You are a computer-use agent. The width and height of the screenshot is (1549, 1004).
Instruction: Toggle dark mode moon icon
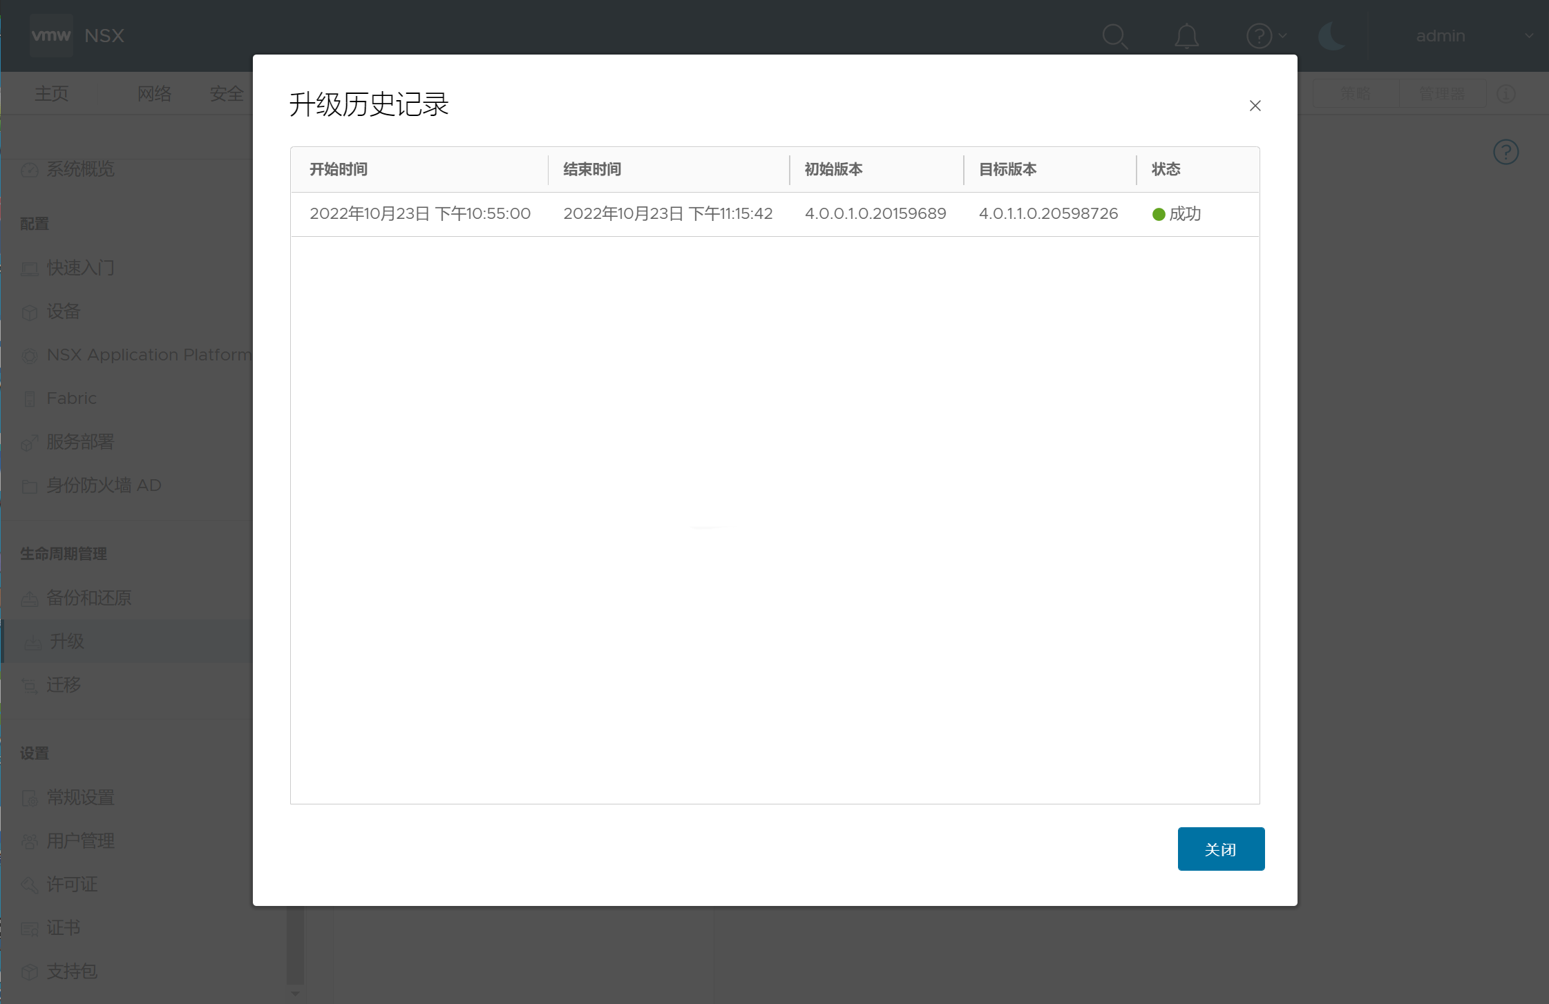[x=1331, y=36]
